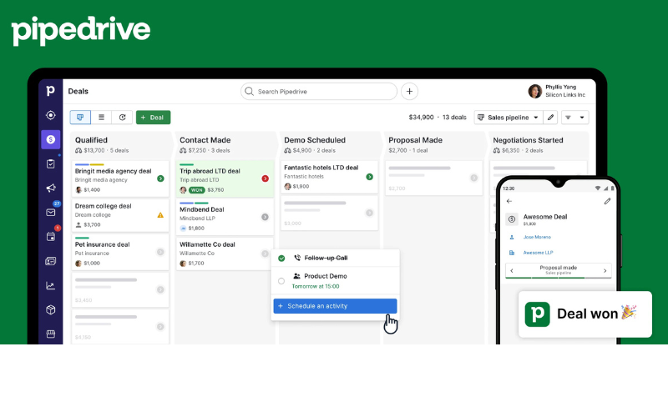Viewport: 668px width, 417px height.
Task: Open the Deals section in sidebar
Action: coord(51,139)
